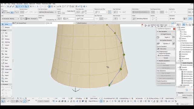The height and width of the screenshot is (109, 194).
Task: Close the Solid Element Operations palette
Action: tap(174, 29)
